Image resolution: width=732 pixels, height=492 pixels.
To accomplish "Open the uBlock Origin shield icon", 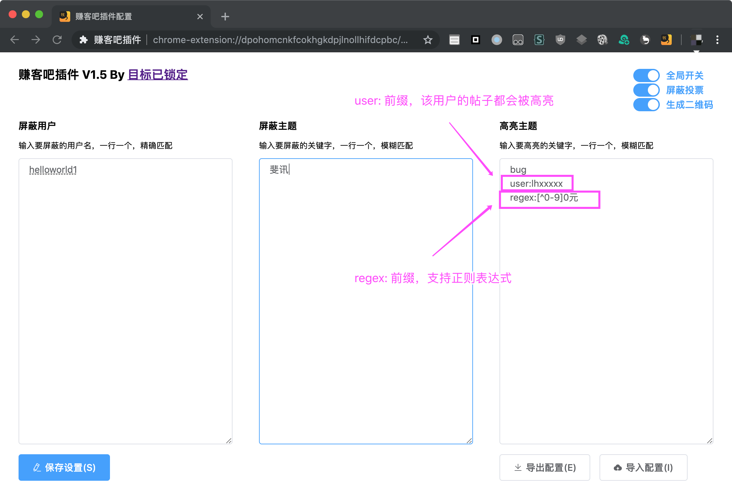I will point(560,40).
